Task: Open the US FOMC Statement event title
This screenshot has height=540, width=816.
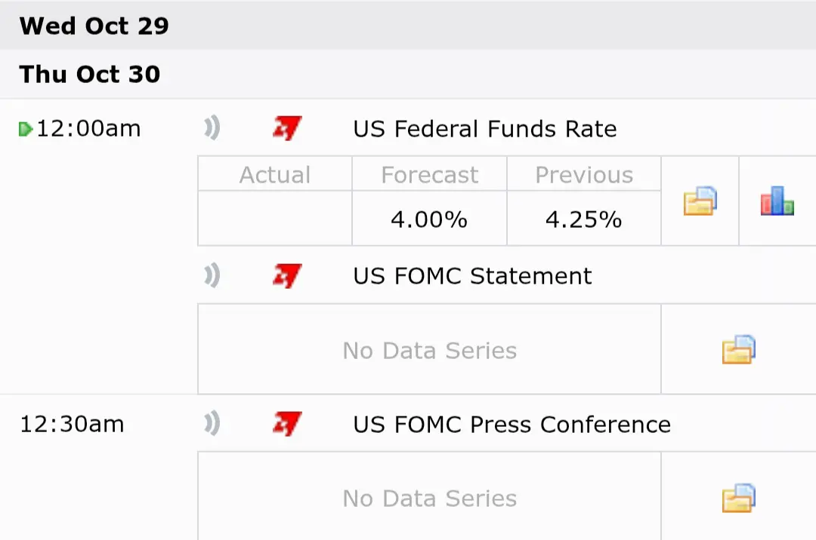Action: click(472, 276)
